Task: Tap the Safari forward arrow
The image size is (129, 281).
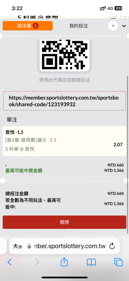Action: pos(37,262)
